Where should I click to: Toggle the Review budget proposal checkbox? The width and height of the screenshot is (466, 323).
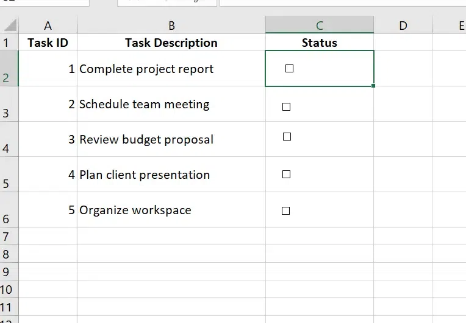(287, 137)
